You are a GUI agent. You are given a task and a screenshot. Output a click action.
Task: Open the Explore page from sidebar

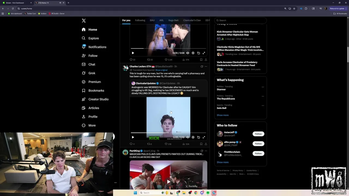click(x=91, y=38)
